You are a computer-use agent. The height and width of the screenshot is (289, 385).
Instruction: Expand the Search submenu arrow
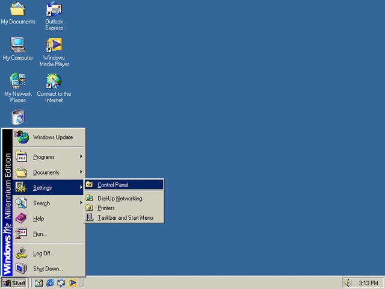(x=81, y=202)
